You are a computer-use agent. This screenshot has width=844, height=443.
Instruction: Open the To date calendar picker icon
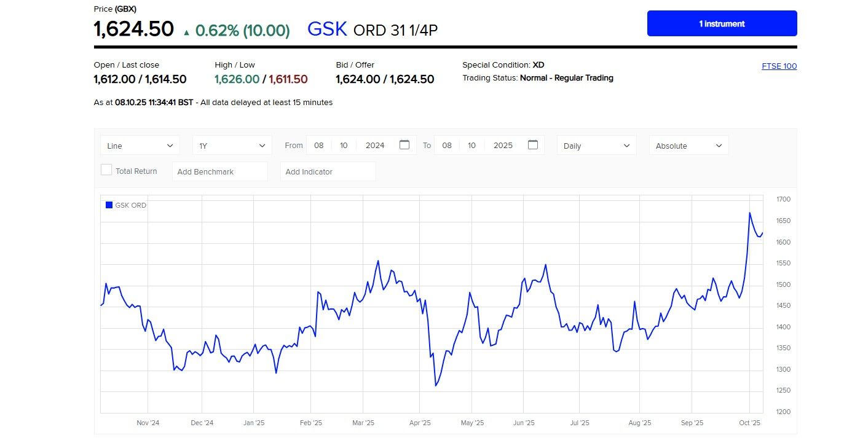click(x=533, y=145)
